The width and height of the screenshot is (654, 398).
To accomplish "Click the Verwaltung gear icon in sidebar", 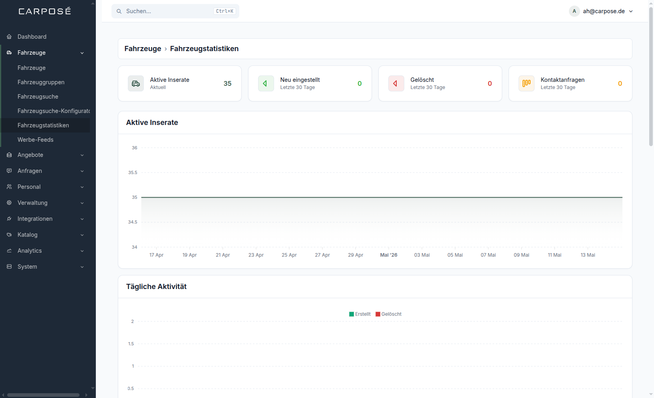I will click(9, 203).
